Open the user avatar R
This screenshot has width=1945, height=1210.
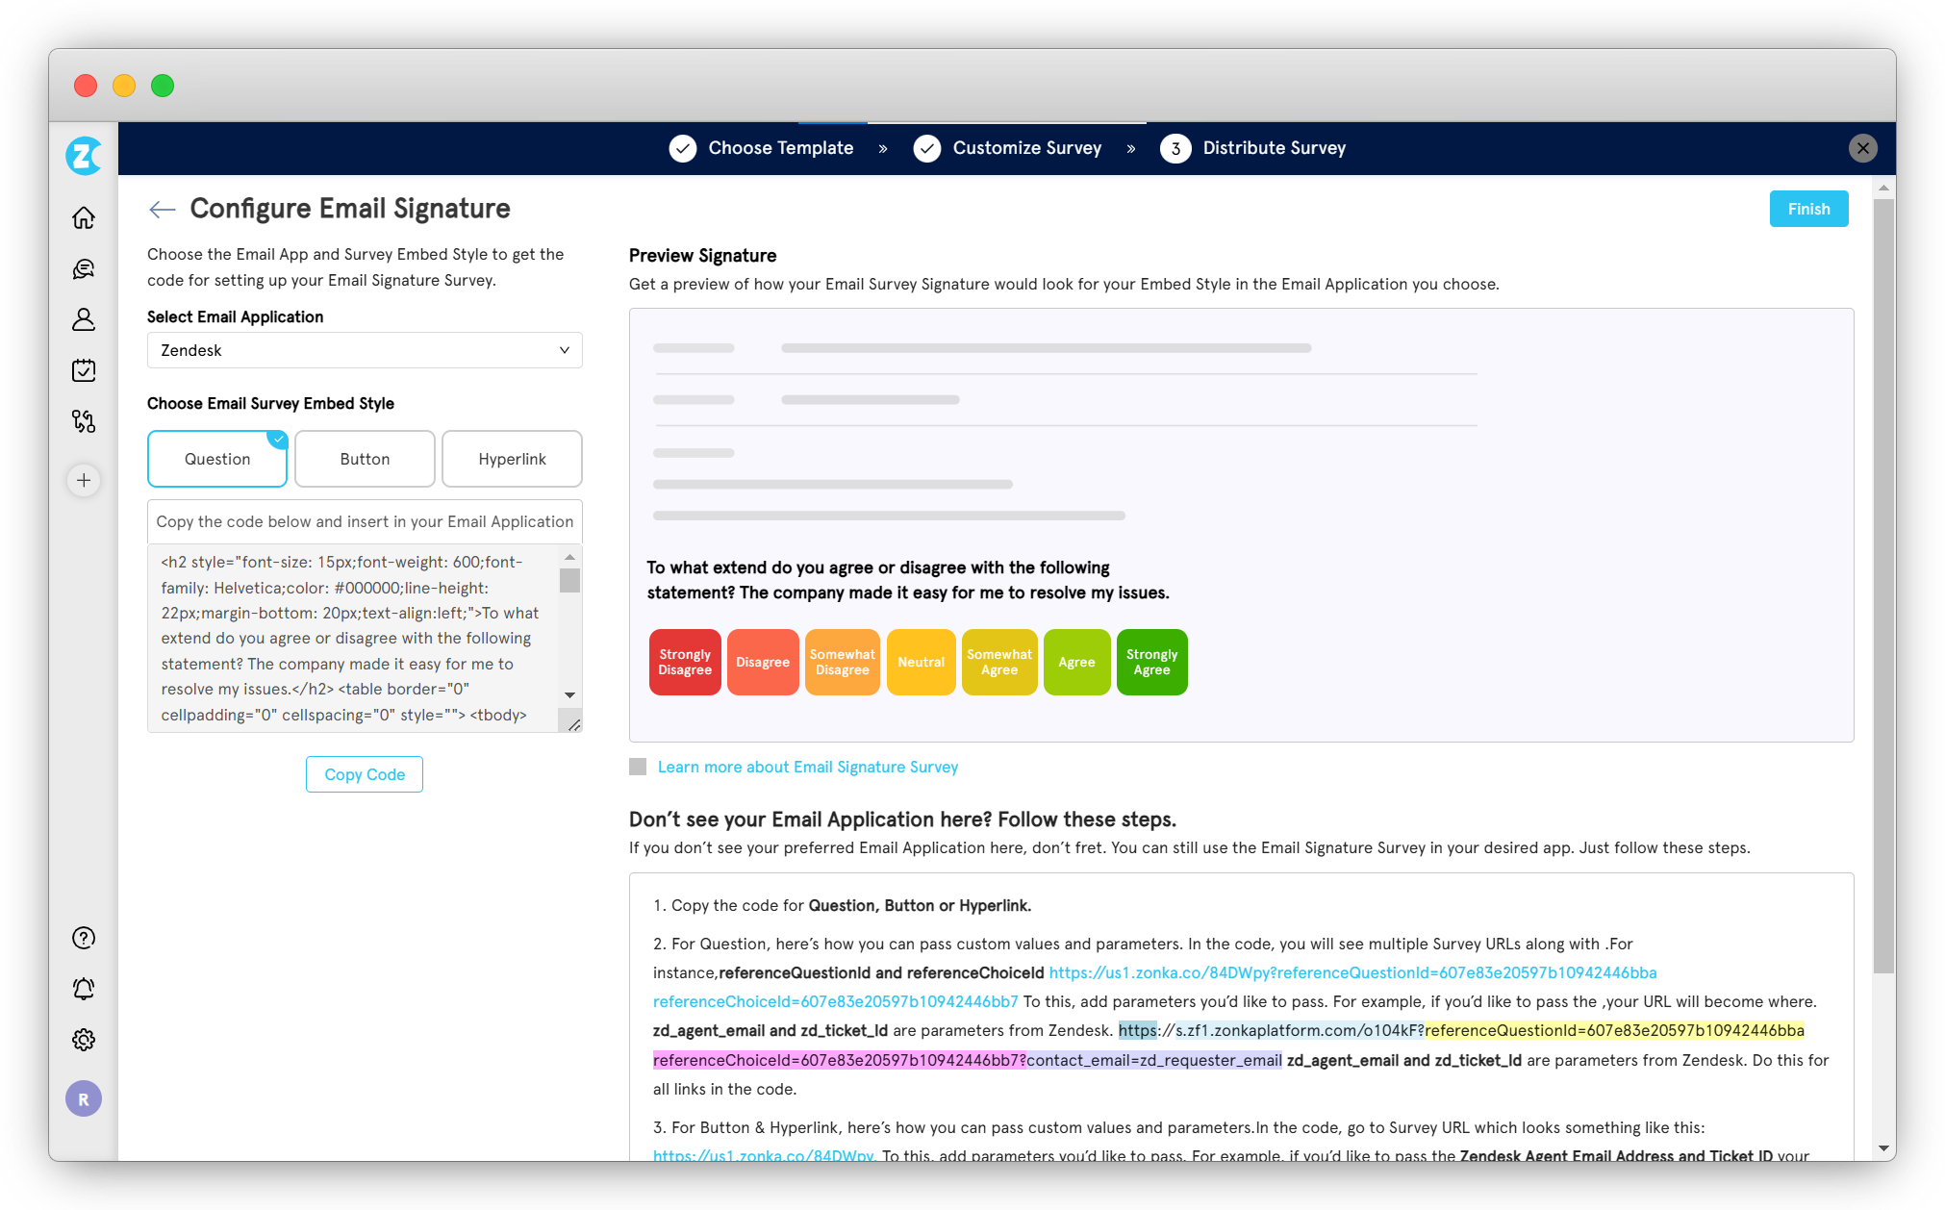(x=84, y=1098)
